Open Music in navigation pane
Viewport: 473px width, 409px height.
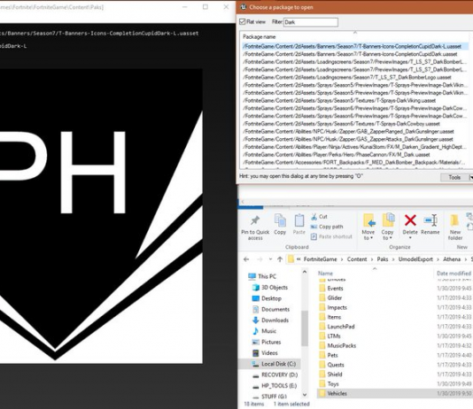tap(264, 331)
